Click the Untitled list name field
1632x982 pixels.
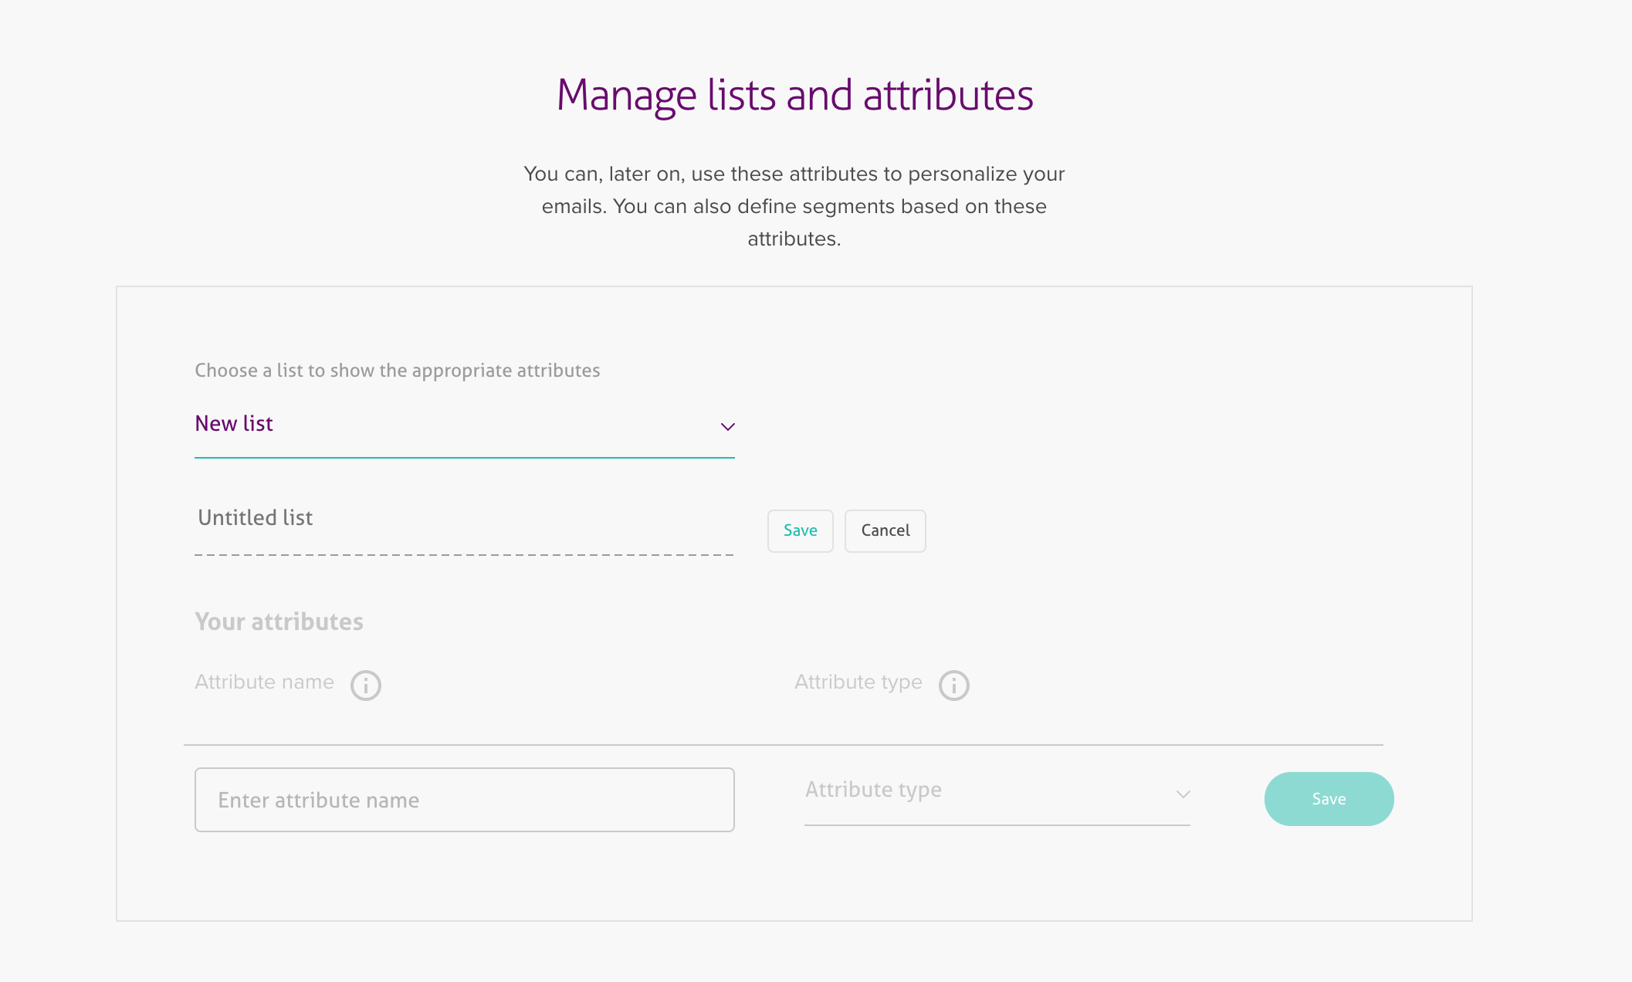[463, 518]
